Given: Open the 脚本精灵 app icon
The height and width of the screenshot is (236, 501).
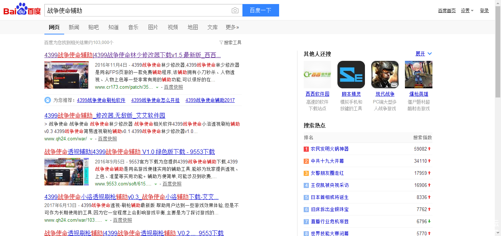Looking at the screenshot, I should 351,75.
